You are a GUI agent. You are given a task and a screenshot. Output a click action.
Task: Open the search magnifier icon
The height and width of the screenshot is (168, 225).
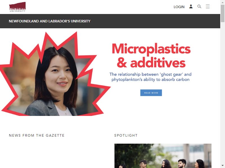[x=199, y=6]
